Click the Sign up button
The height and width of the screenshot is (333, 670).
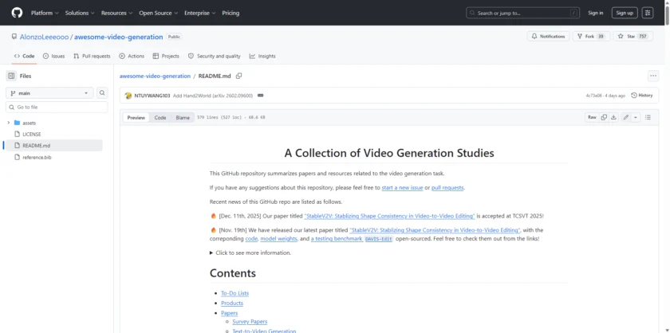pos(625,13)
